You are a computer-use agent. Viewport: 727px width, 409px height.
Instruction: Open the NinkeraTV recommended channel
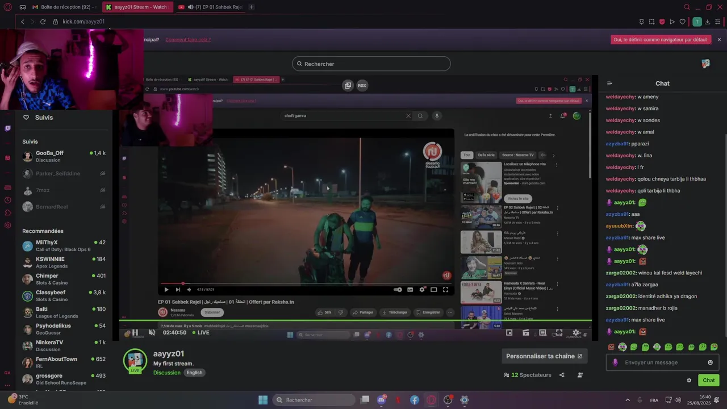pyautogui.click(x=64, y=345)
